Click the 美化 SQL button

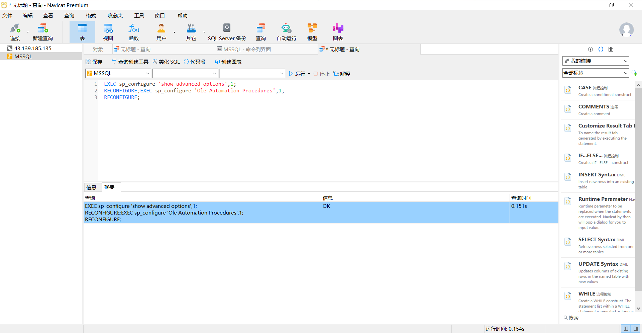click(x=166, y=62)
